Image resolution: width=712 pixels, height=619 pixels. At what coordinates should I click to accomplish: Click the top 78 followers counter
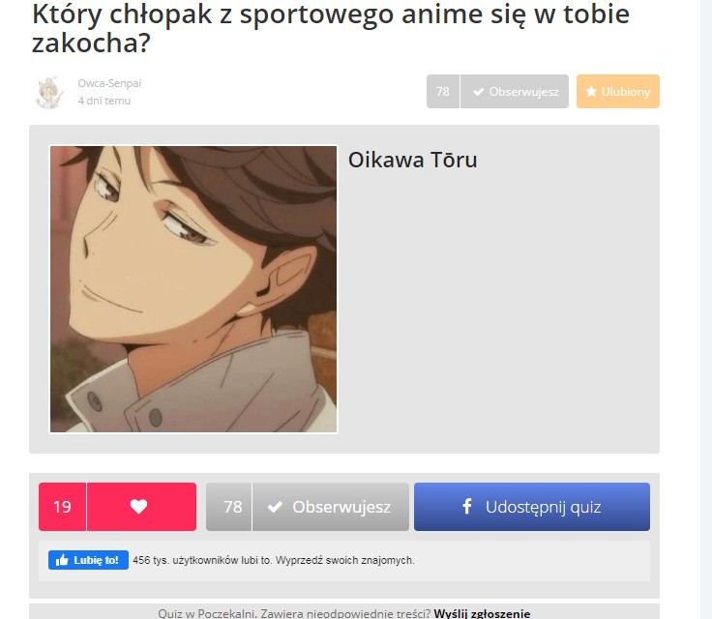coord(443,91)
